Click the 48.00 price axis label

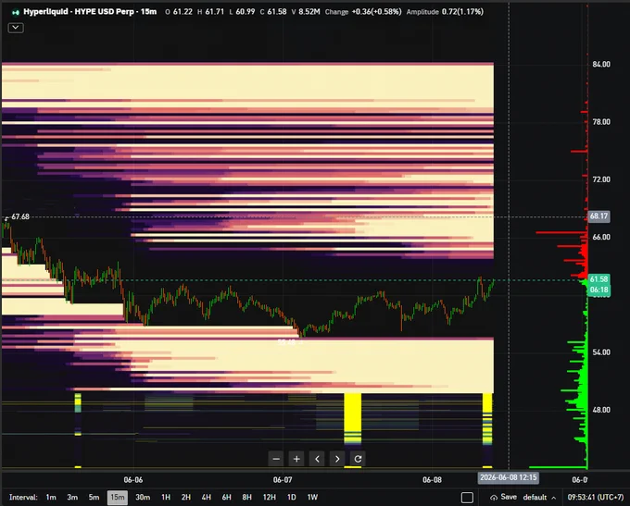tap(601, 410)
